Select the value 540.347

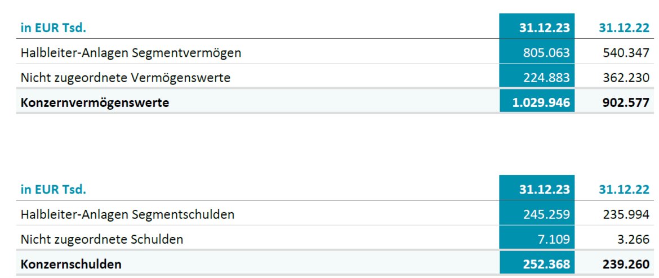[626, 53]
